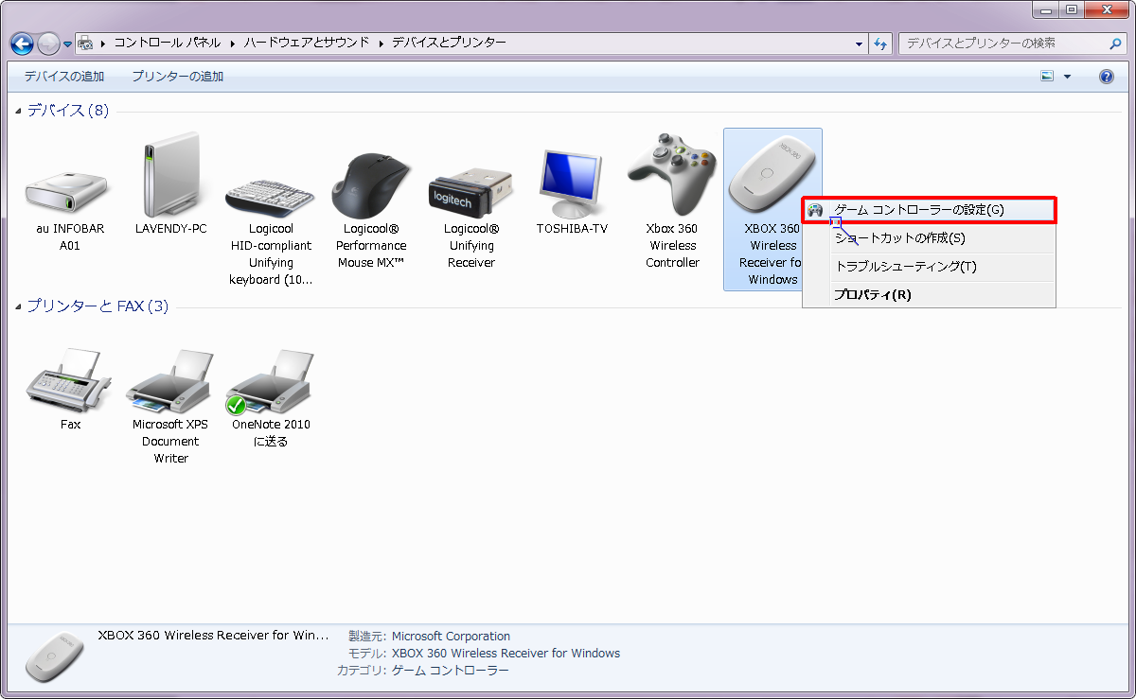Select the Microsoft XPS Document Writer icon

(170, 379)
